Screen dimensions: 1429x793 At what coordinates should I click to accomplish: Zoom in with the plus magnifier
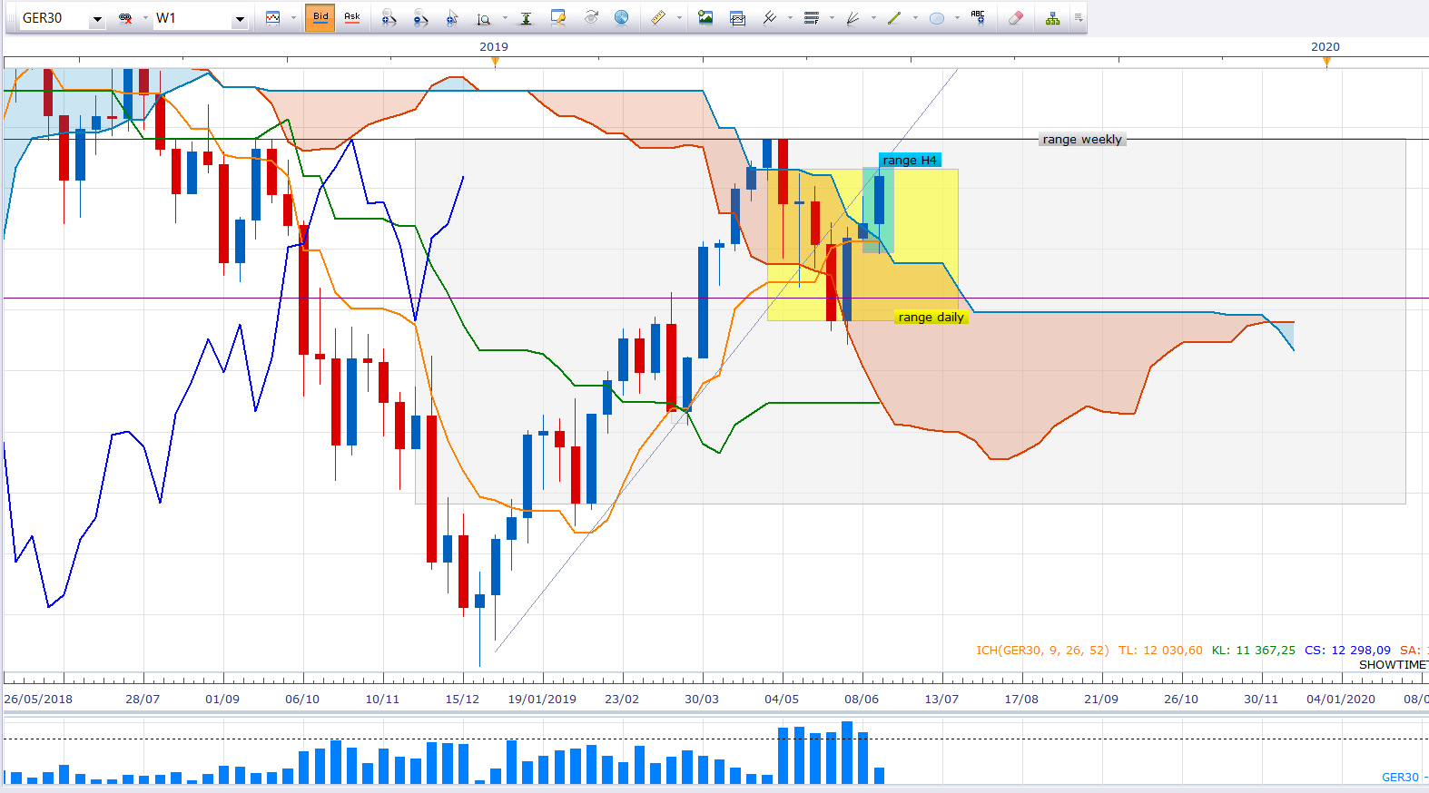pos(389,18)
